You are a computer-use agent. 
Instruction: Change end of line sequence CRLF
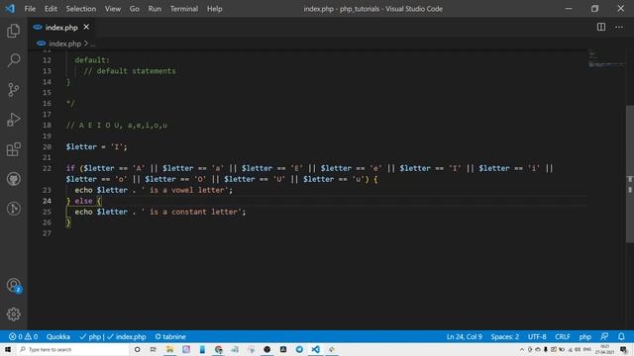563,336
